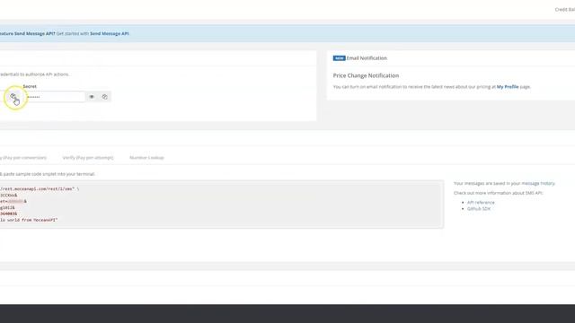Screen dimensions: 575x323
Task: Click 'Check out more information about SMS API' text
Action: pos(498,193)
